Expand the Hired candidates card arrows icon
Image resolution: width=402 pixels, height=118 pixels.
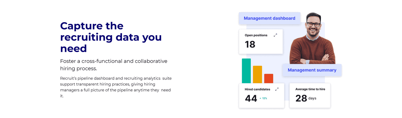pyautogui.click(x=277, y=89)
